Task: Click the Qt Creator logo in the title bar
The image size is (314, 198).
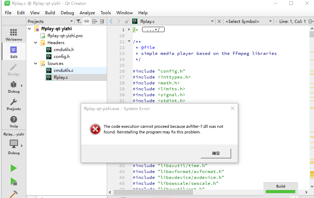Action: click(7, 3)
